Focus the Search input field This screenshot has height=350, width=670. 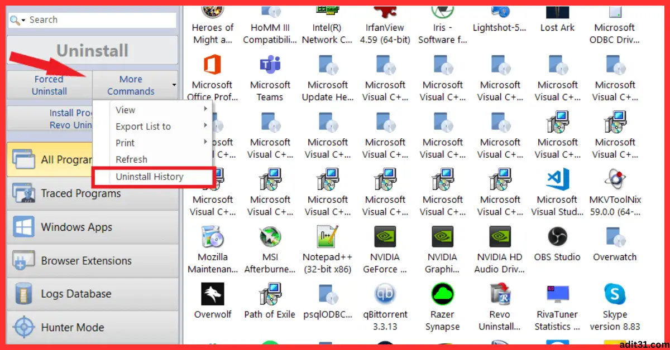tap(102, 20)
